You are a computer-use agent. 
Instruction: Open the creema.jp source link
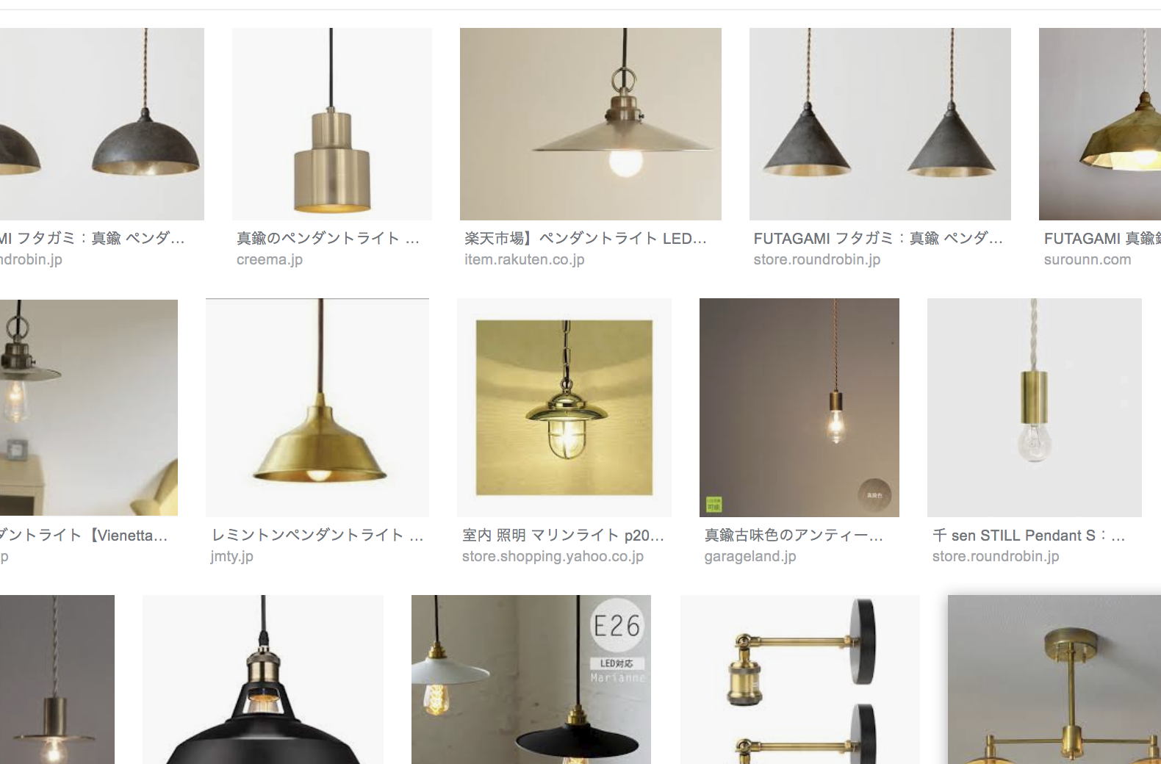point(269,259)
